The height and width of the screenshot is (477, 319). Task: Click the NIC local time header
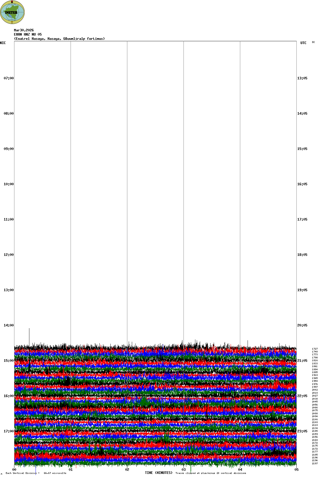click(x=3, y=43)
